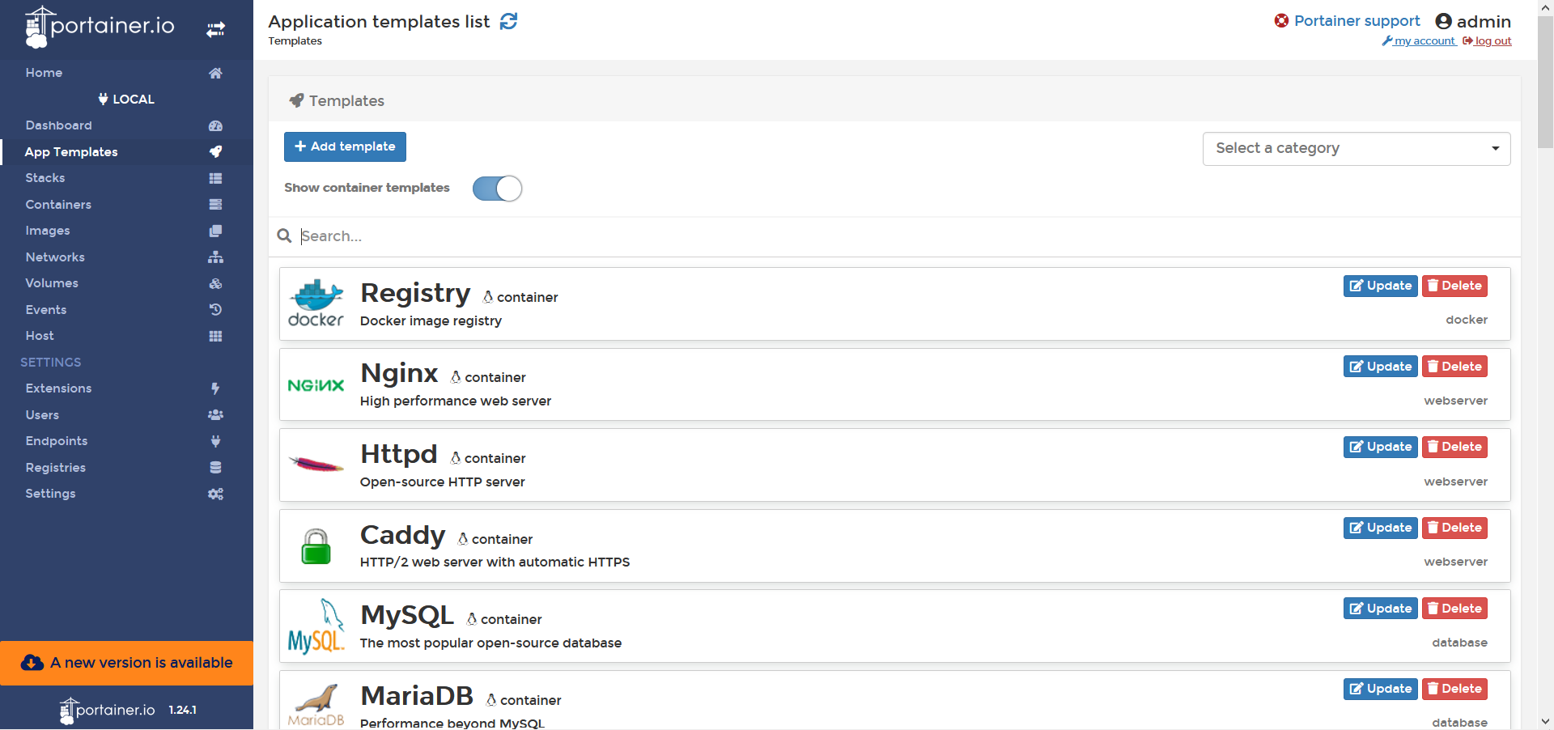Click the admin user avatar icon

[1443, 21]
